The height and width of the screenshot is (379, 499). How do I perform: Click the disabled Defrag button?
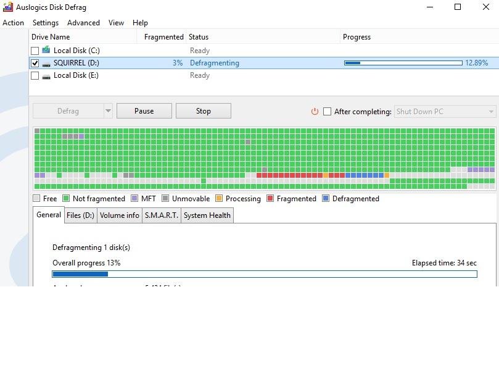pyautogui.click(x=68, y=111)
